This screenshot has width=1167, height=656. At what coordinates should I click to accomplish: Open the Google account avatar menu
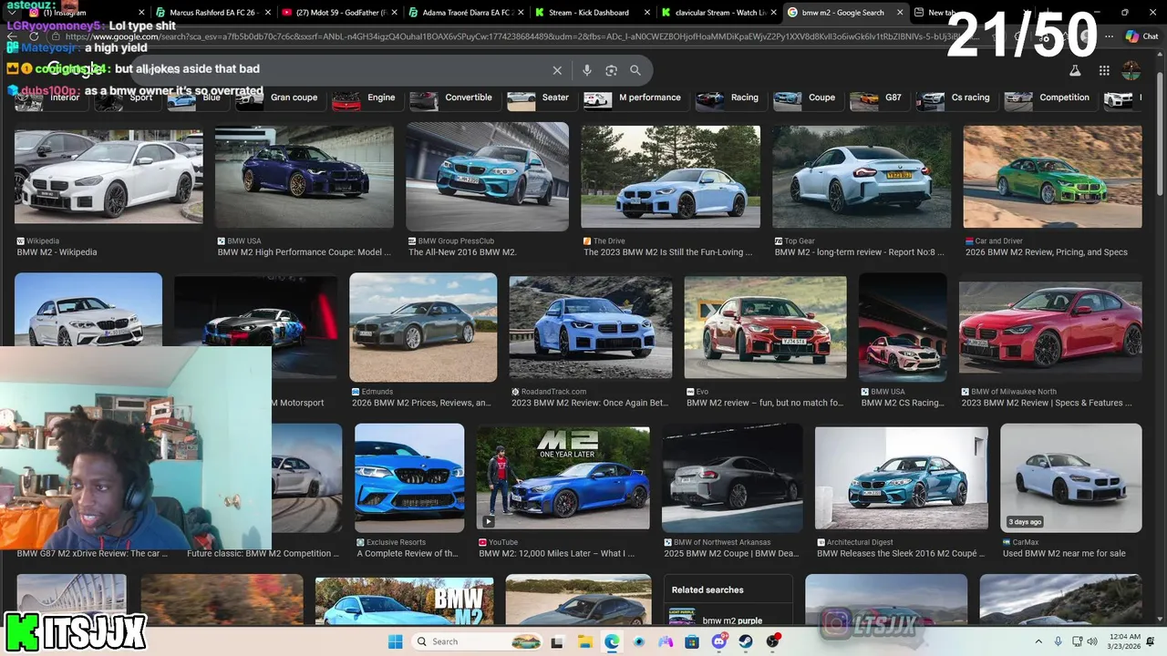click(x=1131, y=70)
